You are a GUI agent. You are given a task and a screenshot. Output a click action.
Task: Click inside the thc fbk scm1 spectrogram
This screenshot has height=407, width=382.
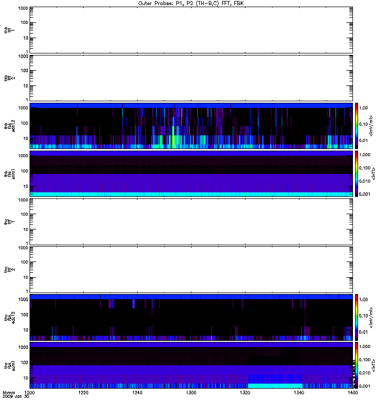[x=191, y=365]
